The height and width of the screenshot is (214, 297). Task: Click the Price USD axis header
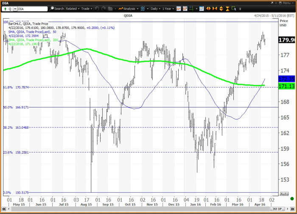coord(284,23)
